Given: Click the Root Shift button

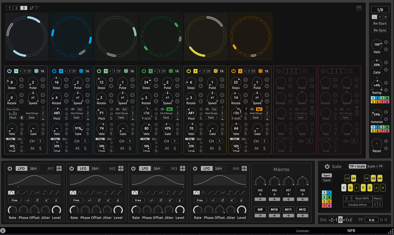Looking at the screenshot, I should [362, 198].
